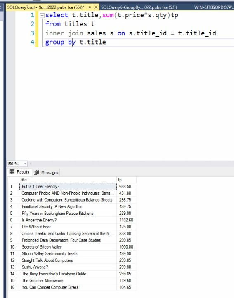Image resolution: width=234 pixels, height=298 pixels.
Task: Place cursor at end of line 2
Action: 95,24
